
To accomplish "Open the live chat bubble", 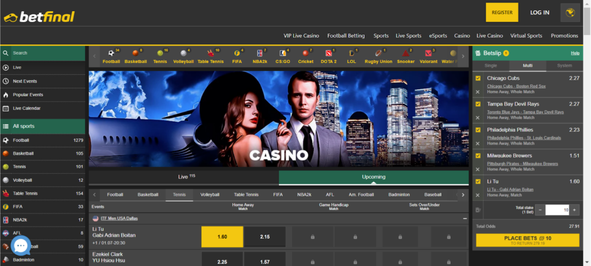I will click(21, 246).
